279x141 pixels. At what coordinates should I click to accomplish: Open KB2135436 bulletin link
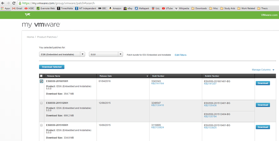pos(210,106)
